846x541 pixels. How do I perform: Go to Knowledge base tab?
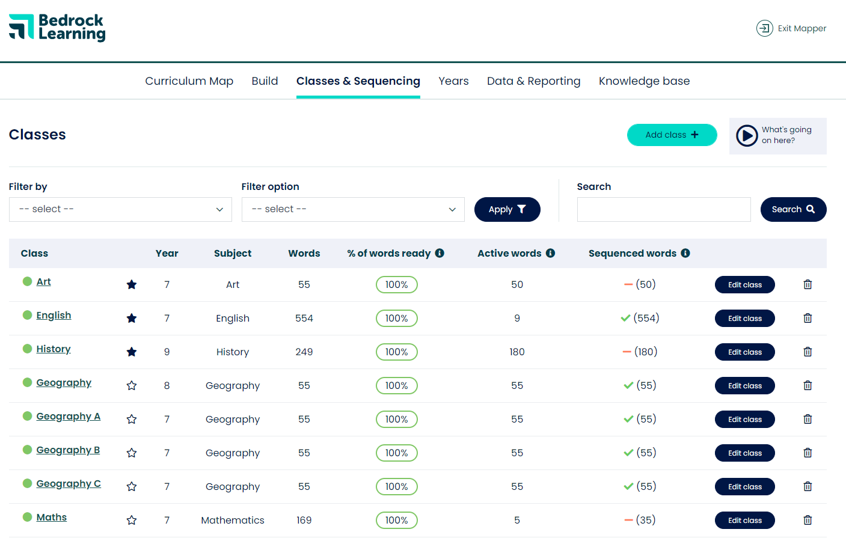644,81
